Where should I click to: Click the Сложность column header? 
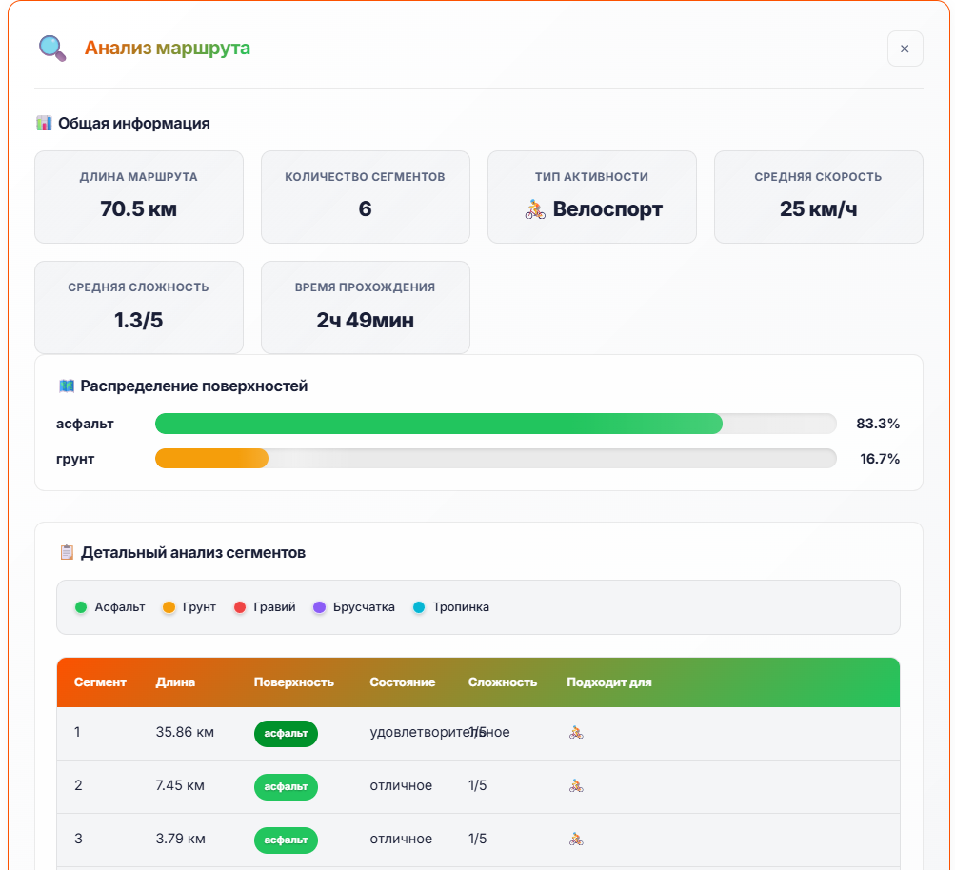(502, 682)
